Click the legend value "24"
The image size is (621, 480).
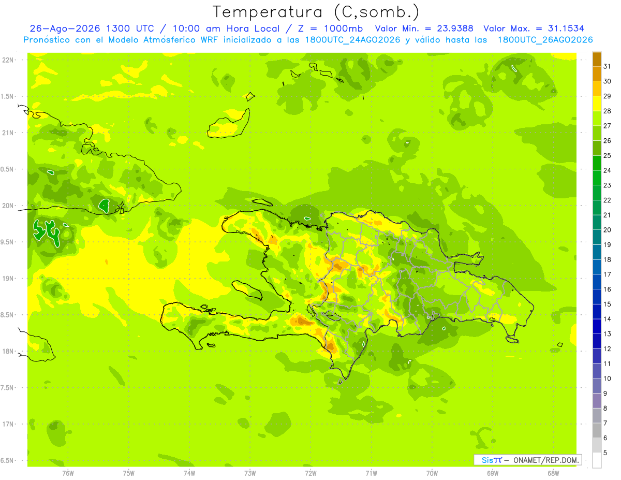coord(608,170)
